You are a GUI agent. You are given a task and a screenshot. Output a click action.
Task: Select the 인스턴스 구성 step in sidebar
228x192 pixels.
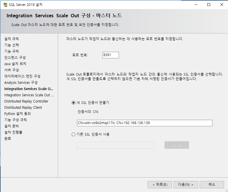[x=15, y=57]
